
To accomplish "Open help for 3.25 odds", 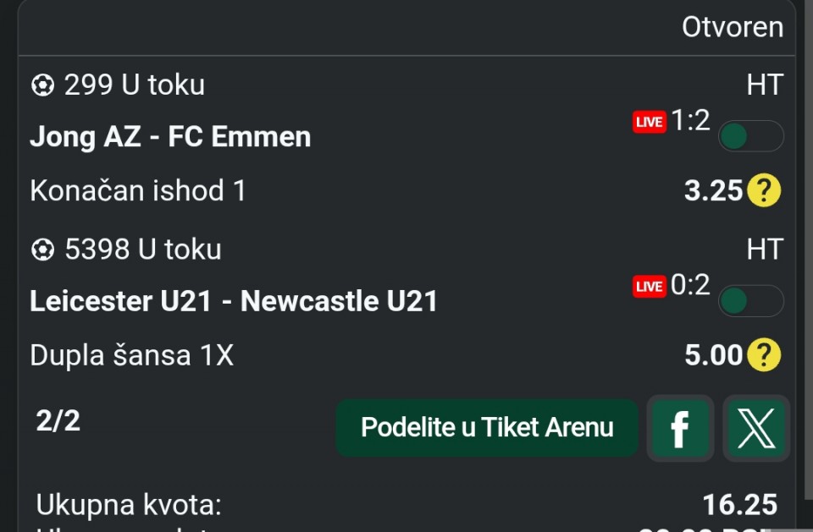I will point(764,191).
